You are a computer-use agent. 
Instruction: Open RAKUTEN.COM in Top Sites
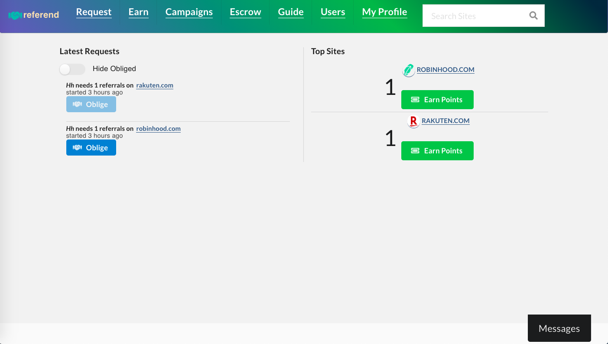click(445, 121)
